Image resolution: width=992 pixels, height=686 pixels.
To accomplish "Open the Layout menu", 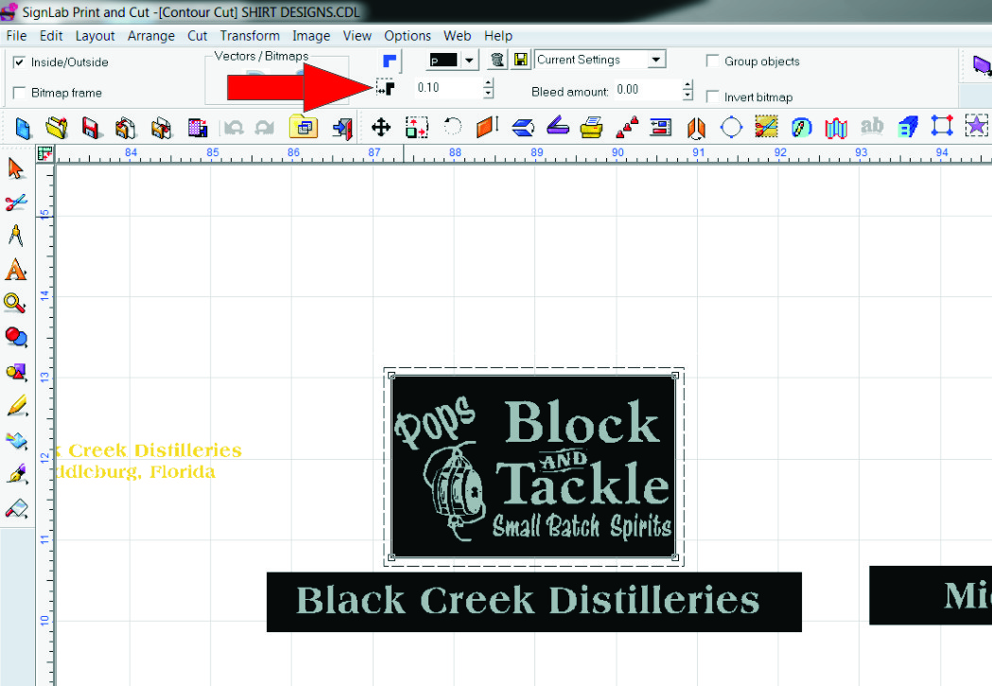I will pos(95,36).
